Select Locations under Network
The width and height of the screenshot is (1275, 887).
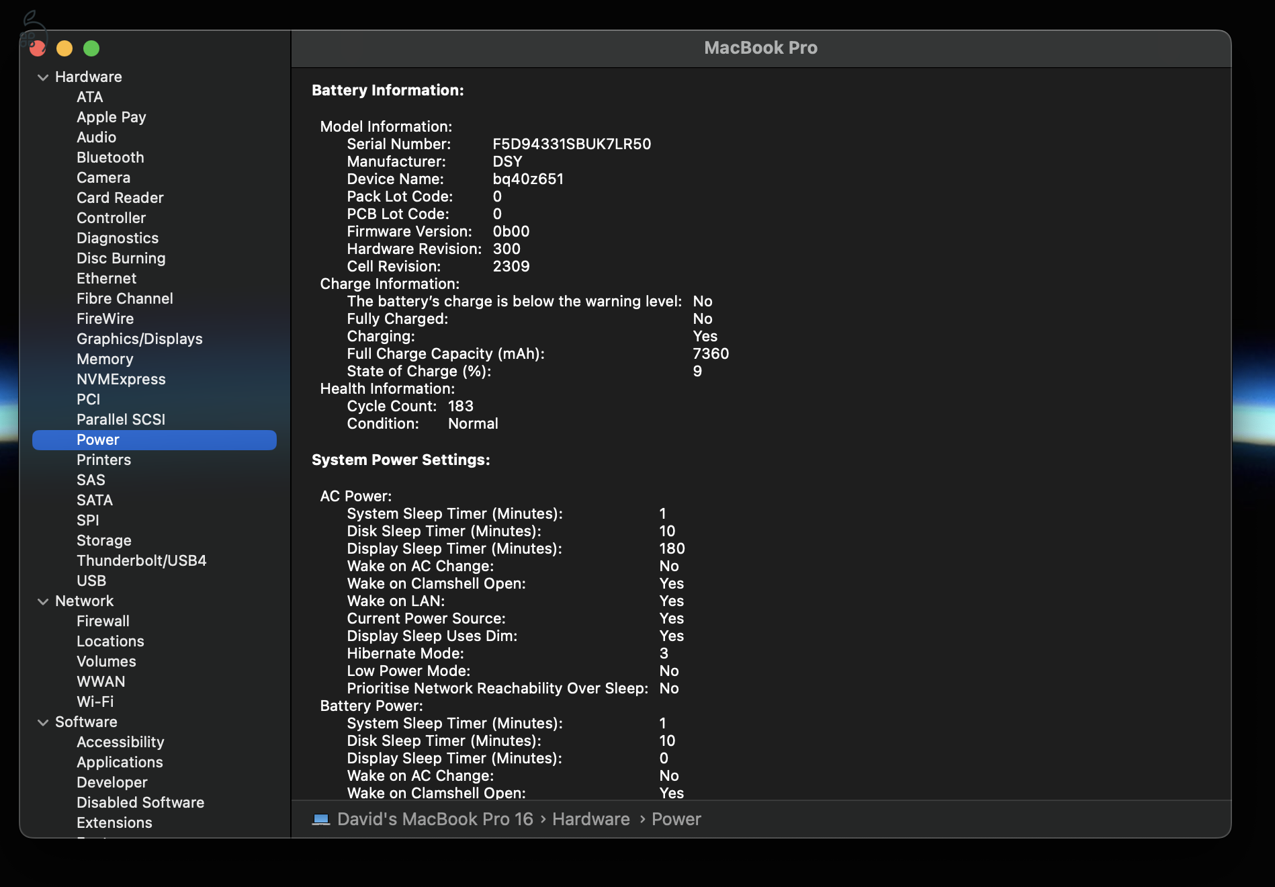click(x=110, y=641)
